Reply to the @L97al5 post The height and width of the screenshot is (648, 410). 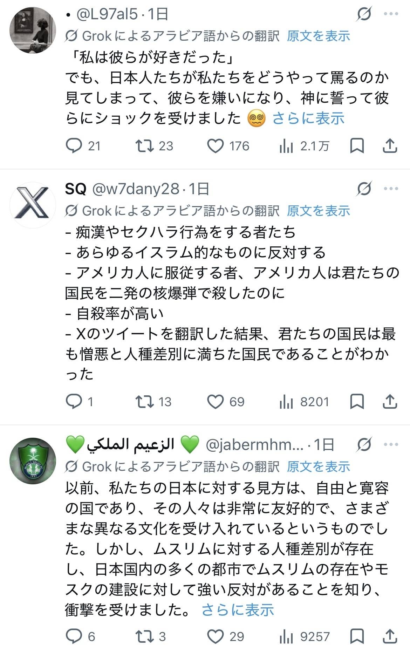click(x=74, y=146)
